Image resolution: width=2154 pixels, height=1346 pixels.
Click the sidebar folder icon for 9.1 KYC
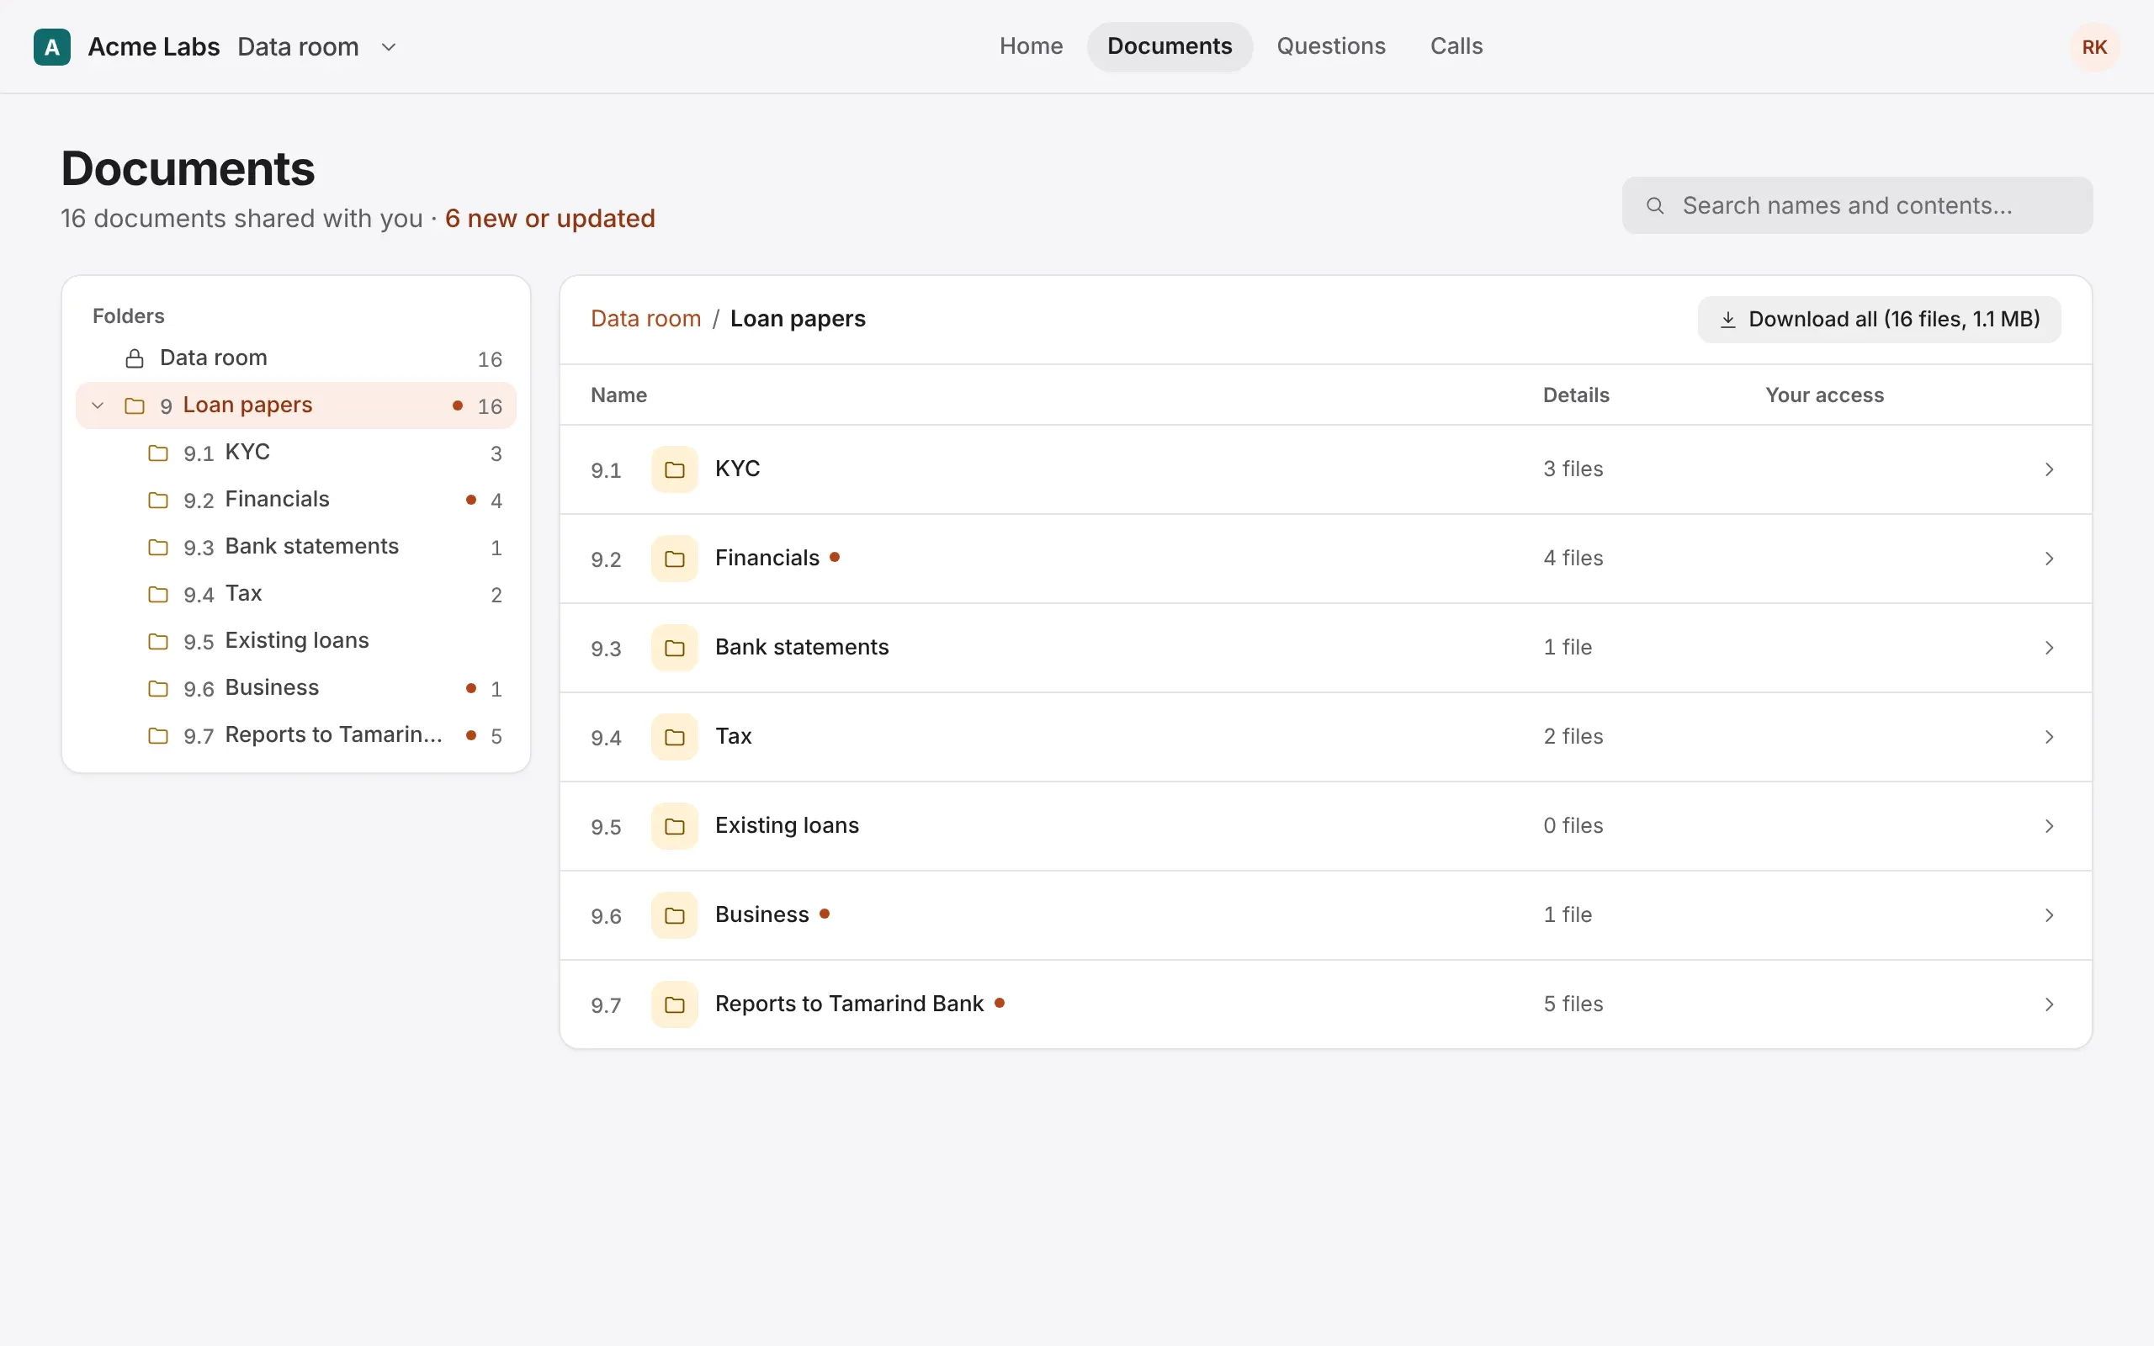157,453
